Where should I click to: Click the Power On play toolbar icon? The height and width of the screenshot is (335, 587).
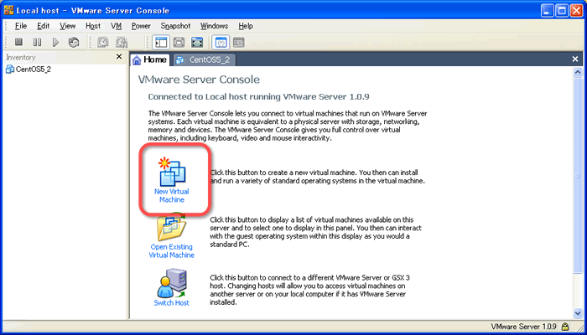point(55,42)
